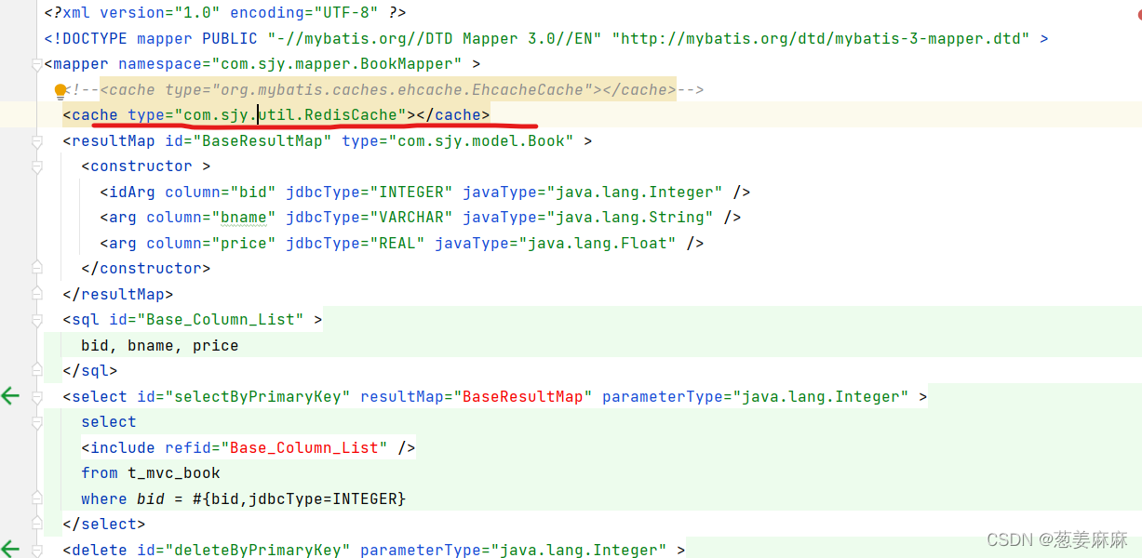Collapse the delete deleteByPrimaryKey block fold
Image resolution: width=1142 pixels, height=558 pixels.
tap(37, 550)
